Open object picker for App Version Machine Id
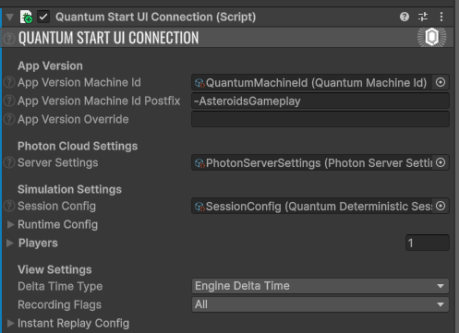This screenshot has height=333, width=459. [x=441, y=82]
